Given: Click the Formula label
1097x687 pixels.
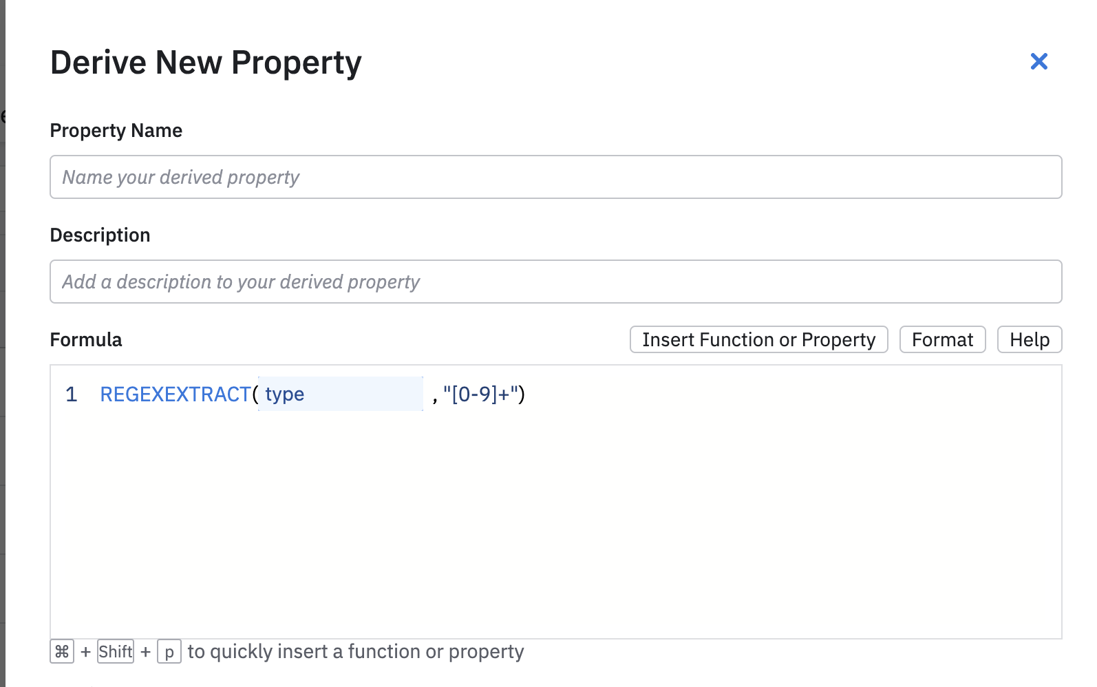Looking at the screenshot, I should [86, 340].
